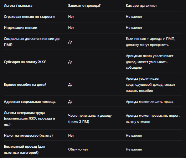The image size is (186, 158).
Task: Click the 'Как аренда влияет' header
Action: (x=141, y=6)
